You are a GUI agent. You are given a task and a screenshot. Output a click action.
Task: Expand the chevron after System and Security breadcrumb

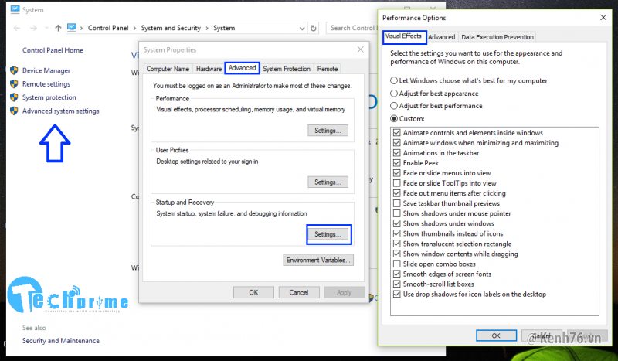click(207, 29)
